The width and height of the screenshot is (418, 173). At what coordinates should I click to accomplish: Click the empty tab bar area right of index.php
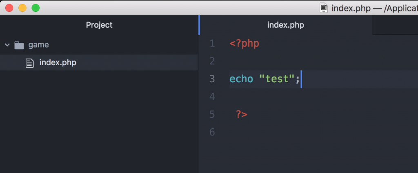pos(395,25)
